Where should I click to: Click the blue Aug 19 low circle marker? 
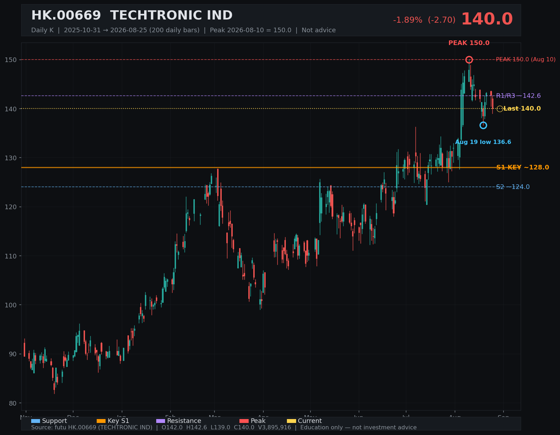tap(483, 125)
